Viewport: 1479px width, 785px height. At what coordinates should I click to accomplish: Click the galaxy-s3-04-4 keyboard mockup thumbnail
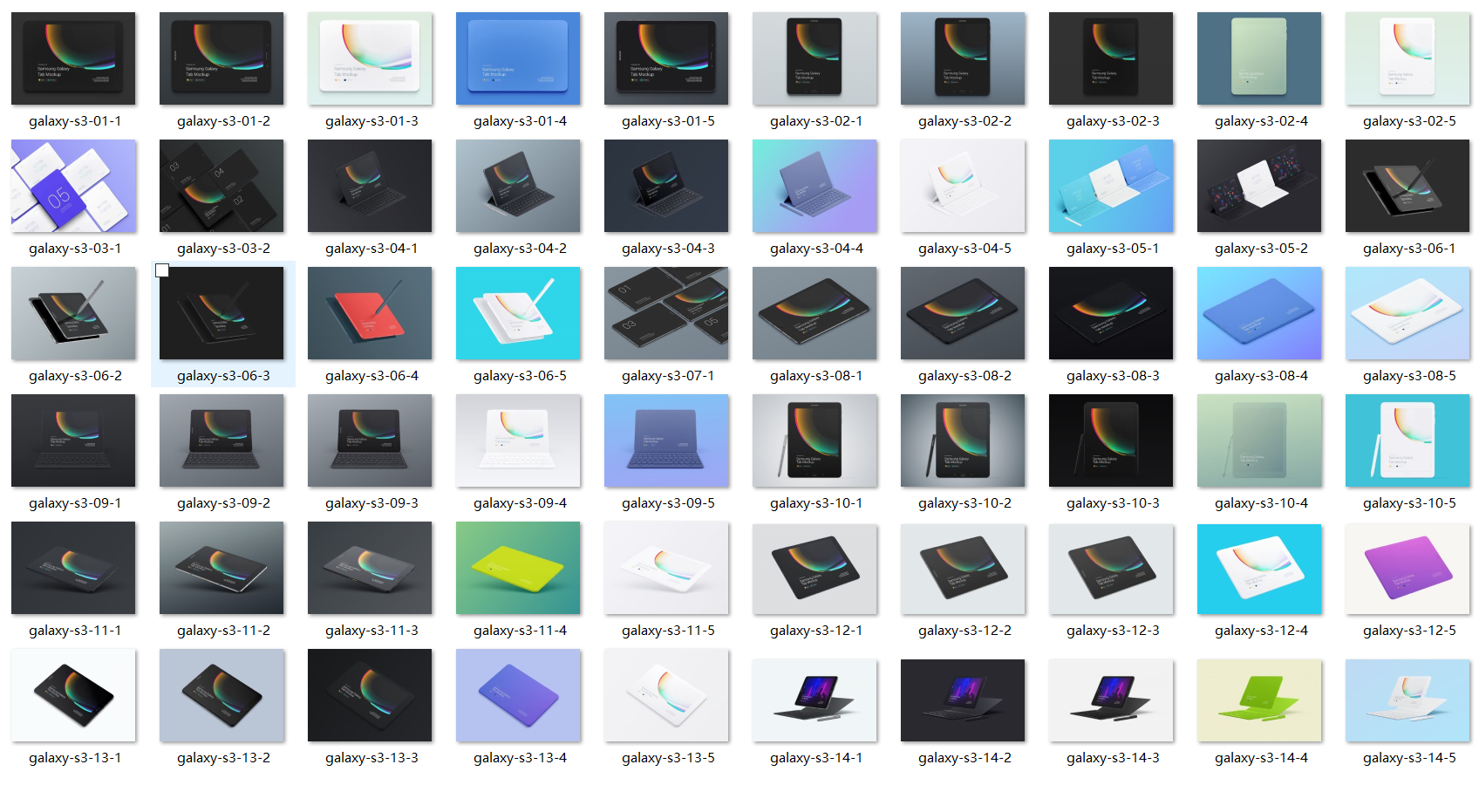pos(814,186)
